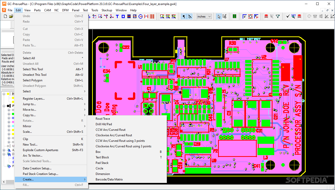
Task: Click the yellow-green query magnifier icon
Action: [162, 16]
